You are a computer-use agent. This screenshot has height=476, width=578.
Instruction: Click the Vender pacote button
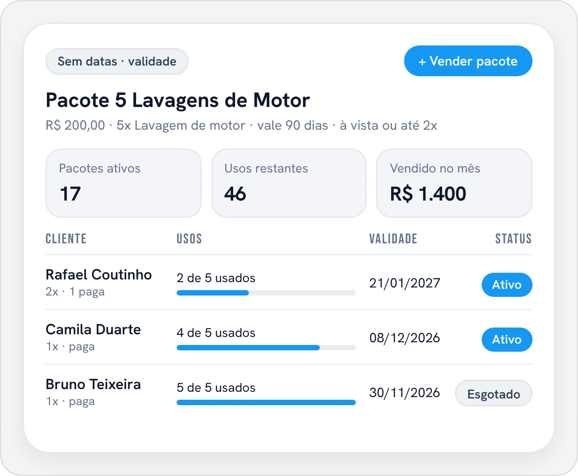point(468,61)
